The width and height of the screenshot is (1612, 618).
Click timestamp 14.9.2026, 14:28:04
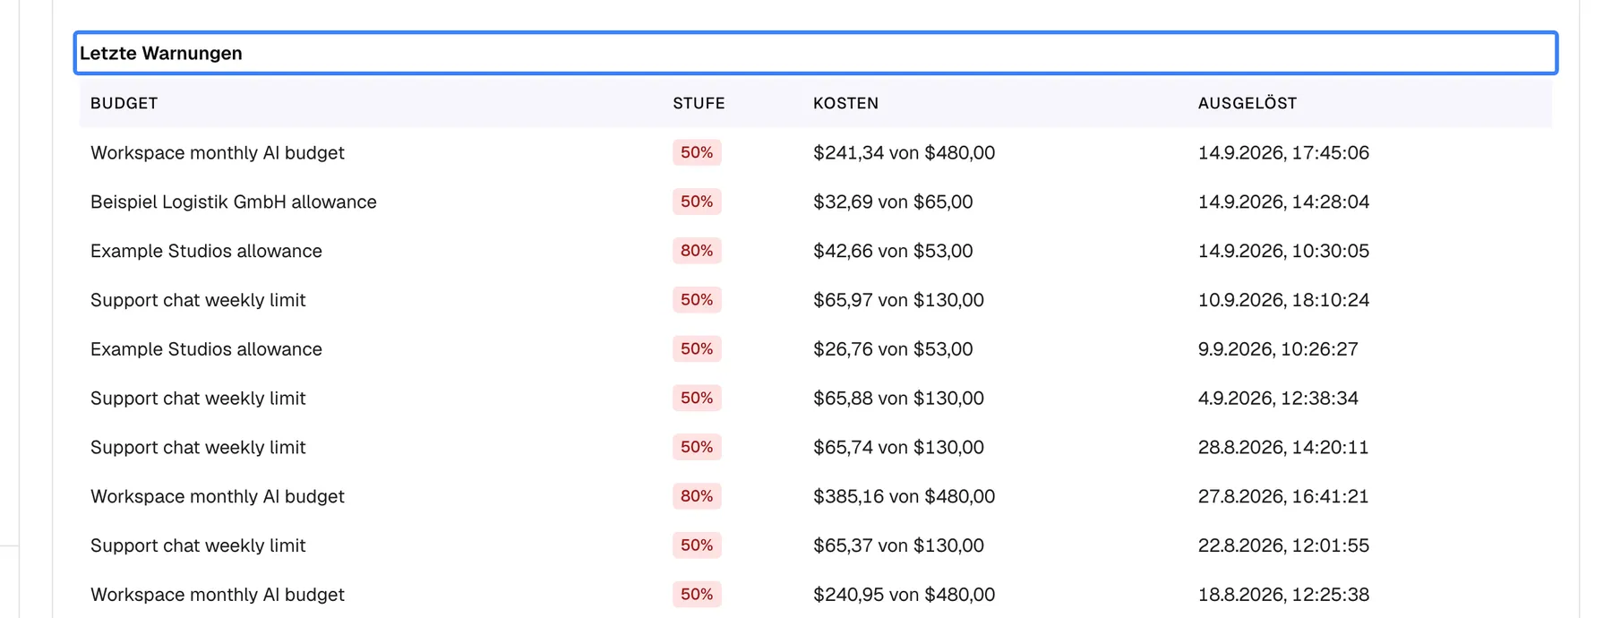click(1283, 202)
